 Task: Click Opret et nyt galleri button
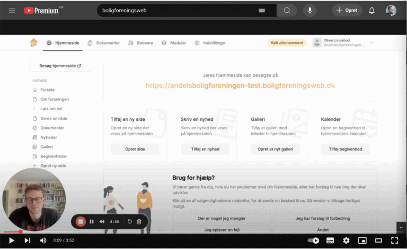pos(275,149)
